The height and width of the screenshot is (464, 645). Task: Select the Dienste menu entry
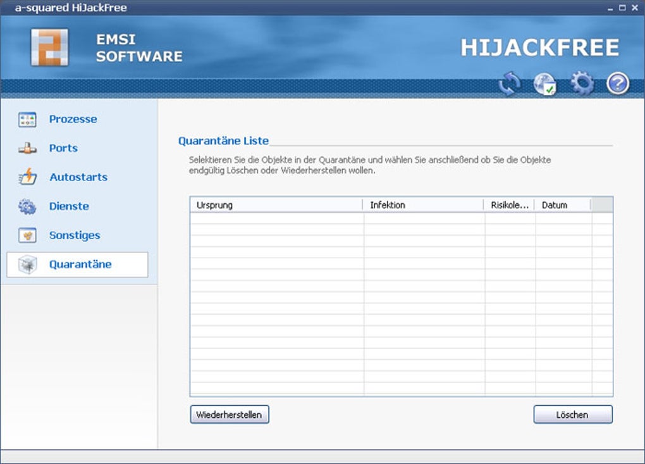pos(69,206)
